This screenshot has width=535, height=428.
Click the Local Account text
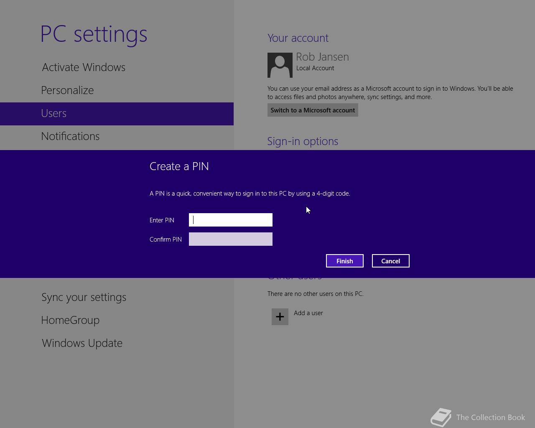[x=315, y=68]
